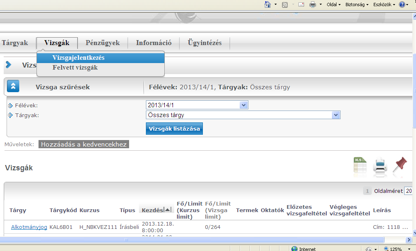Select Vizsgajelentkezés from the dropdown menu

click(x=100, y=58)
